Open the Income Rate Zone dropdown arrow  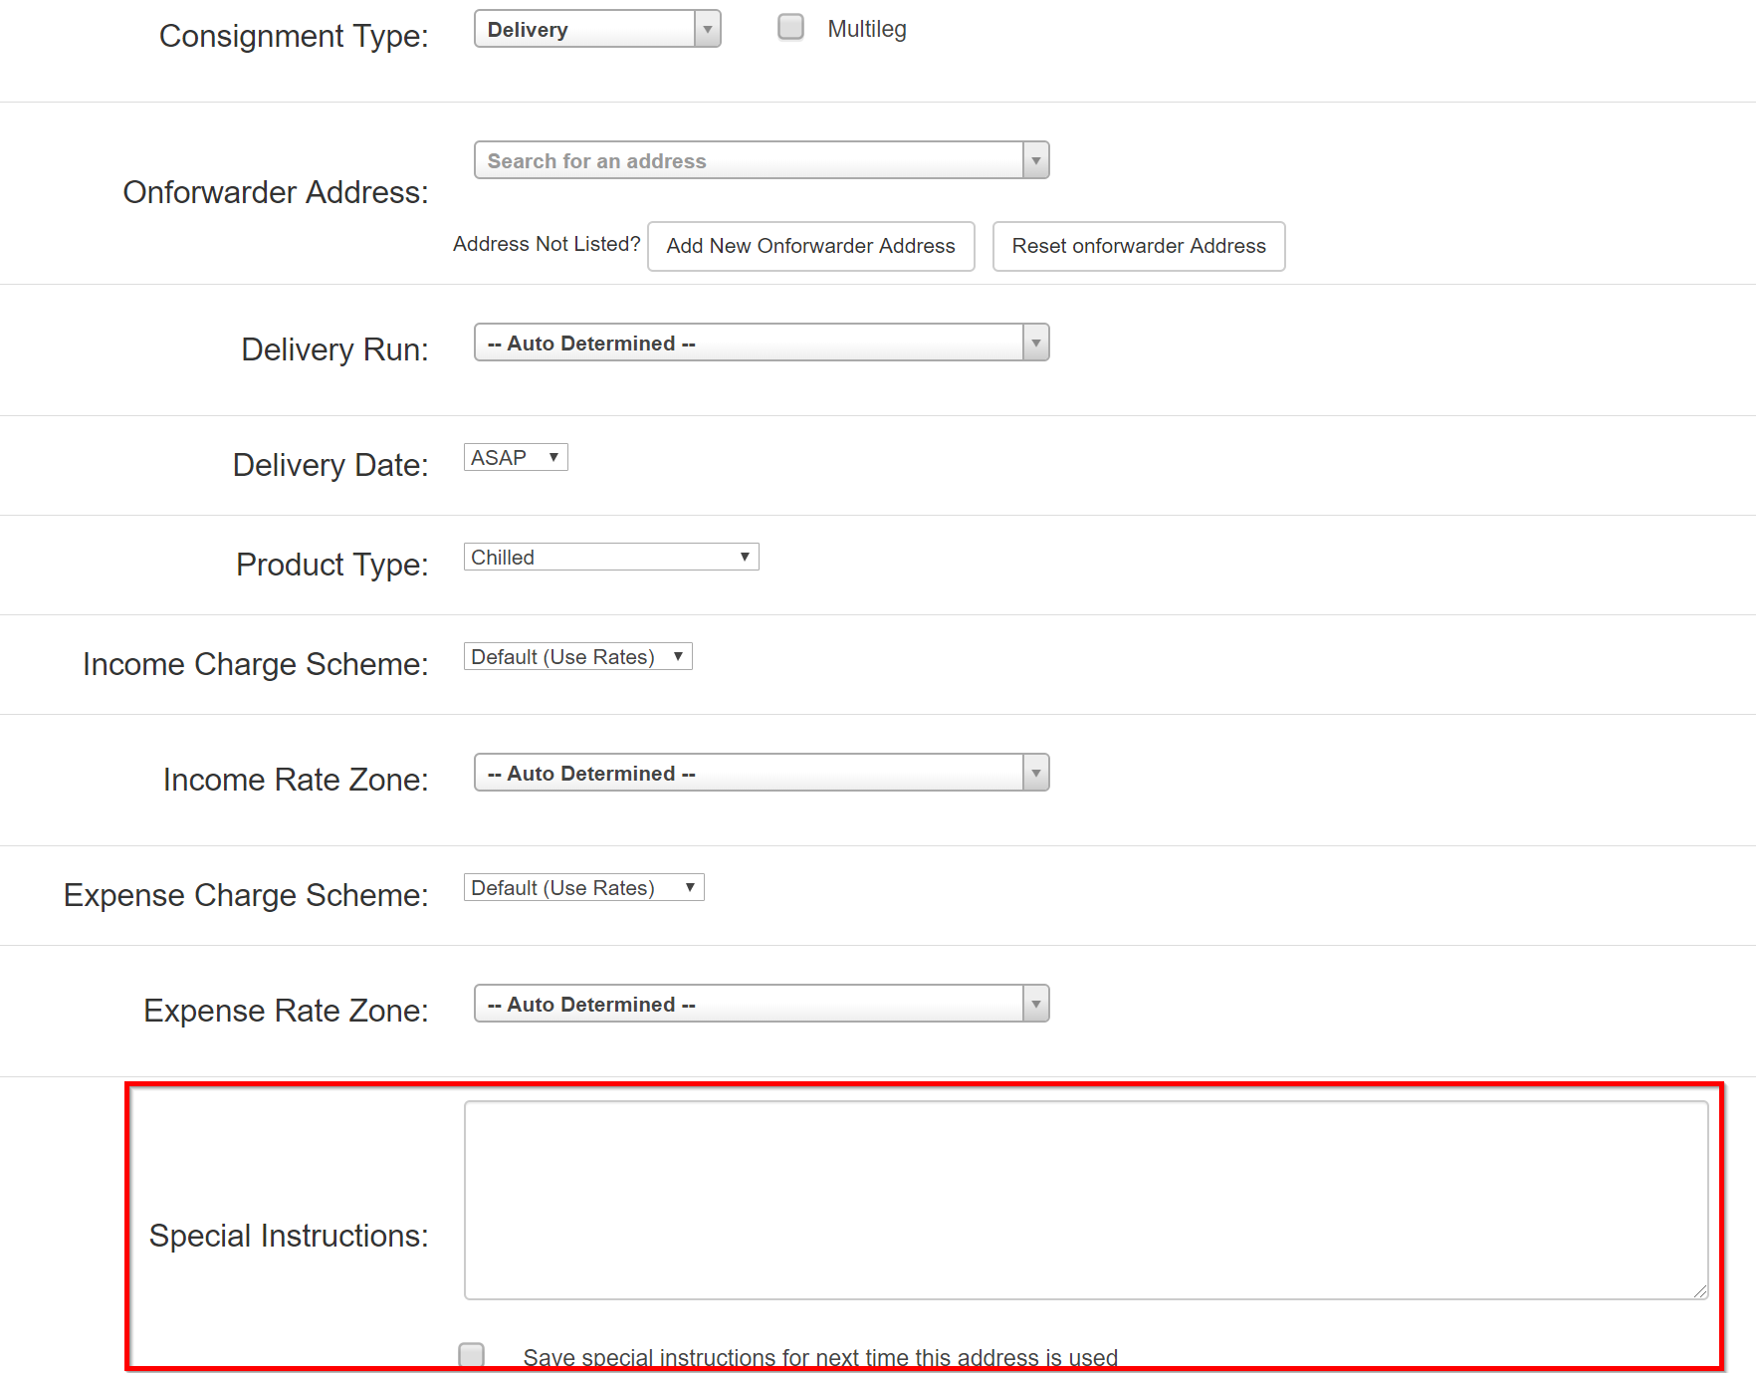[x=1035, y=773]
